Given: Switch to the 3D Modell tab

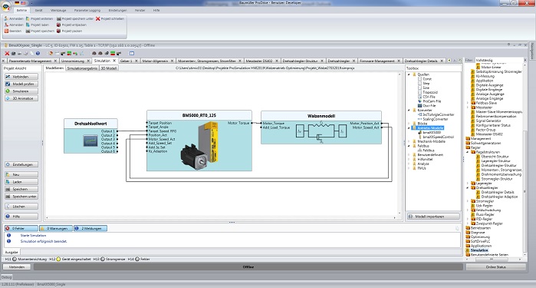Looking at the screenshot, I should tap(109, 68).
